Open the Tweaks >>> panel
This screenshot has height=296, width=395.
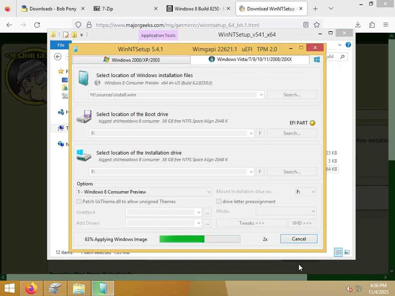click(x=252, y=223)
